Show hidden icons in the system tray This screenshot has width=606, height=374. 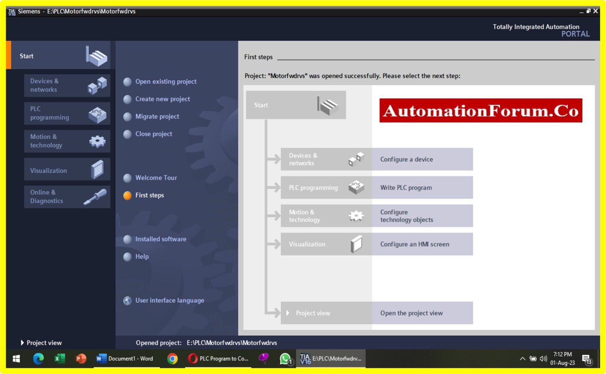tap(522, 359)
